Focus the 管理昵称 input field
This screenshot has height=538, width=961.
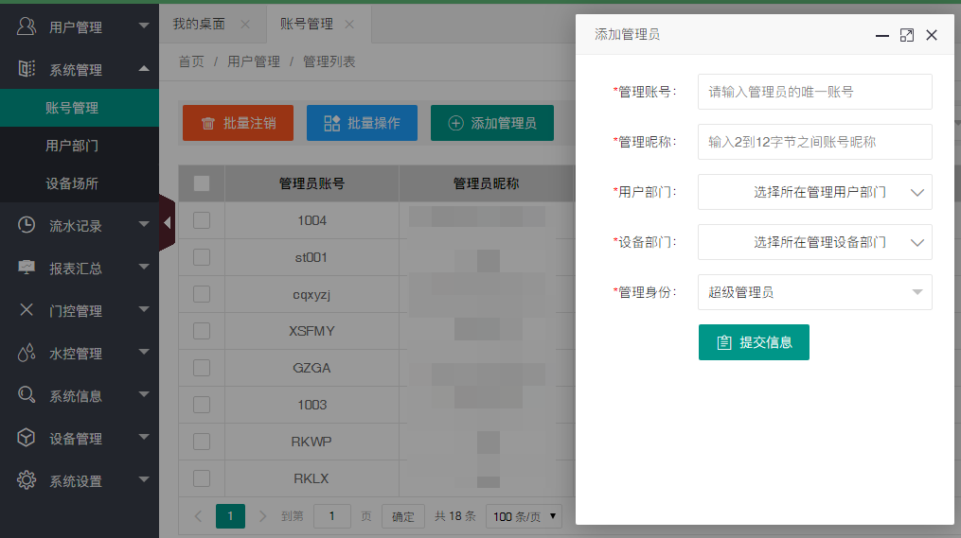coord(814,142)
